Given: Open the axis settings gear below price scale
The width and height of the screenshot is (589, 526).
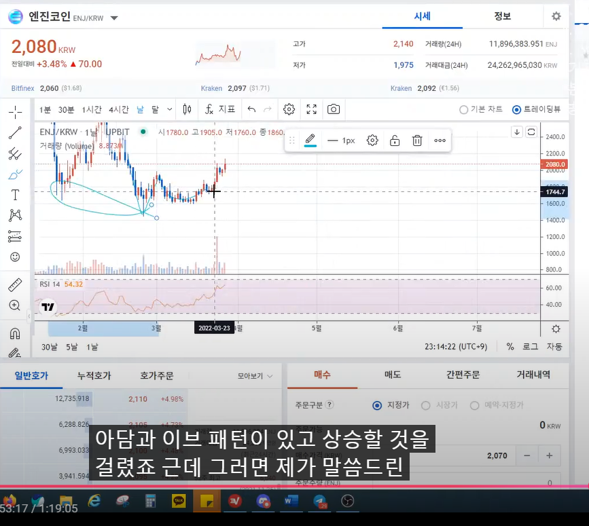Looking at the screenshot, I should [x=556, y=329].
